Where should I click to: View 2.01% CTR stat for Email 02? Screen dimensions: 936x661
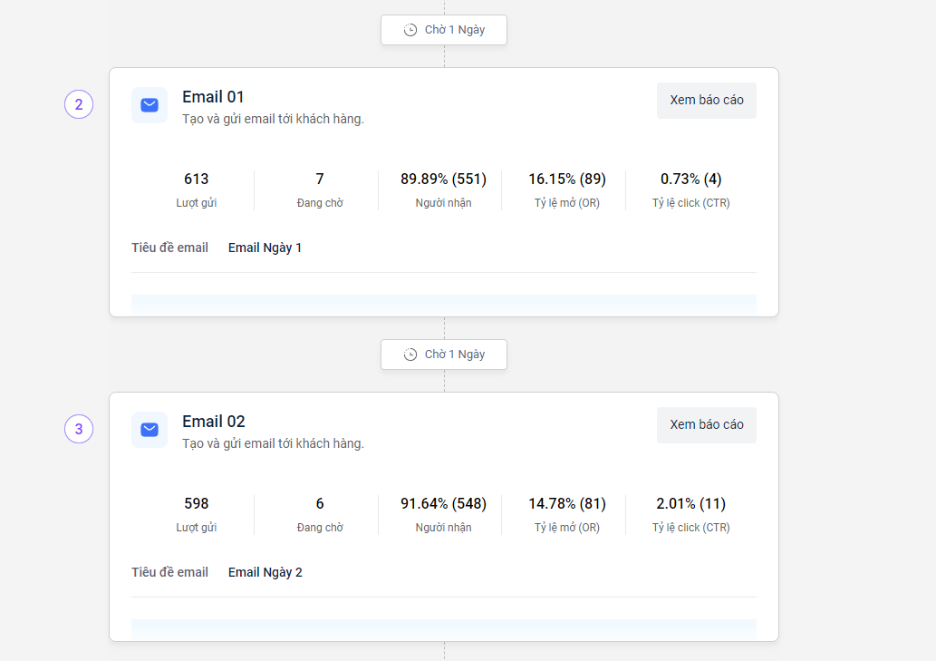pos(690,504)
